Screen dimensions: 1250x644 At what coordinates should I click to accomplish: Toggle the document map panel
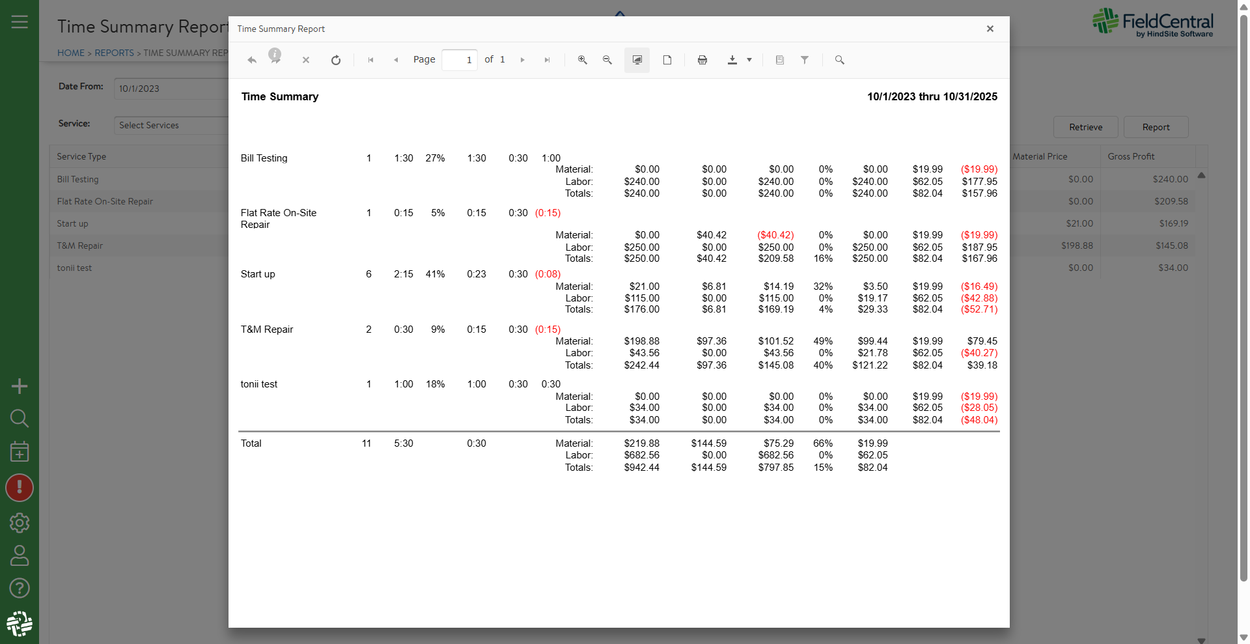pyautogui.click(x=780, y=60)
